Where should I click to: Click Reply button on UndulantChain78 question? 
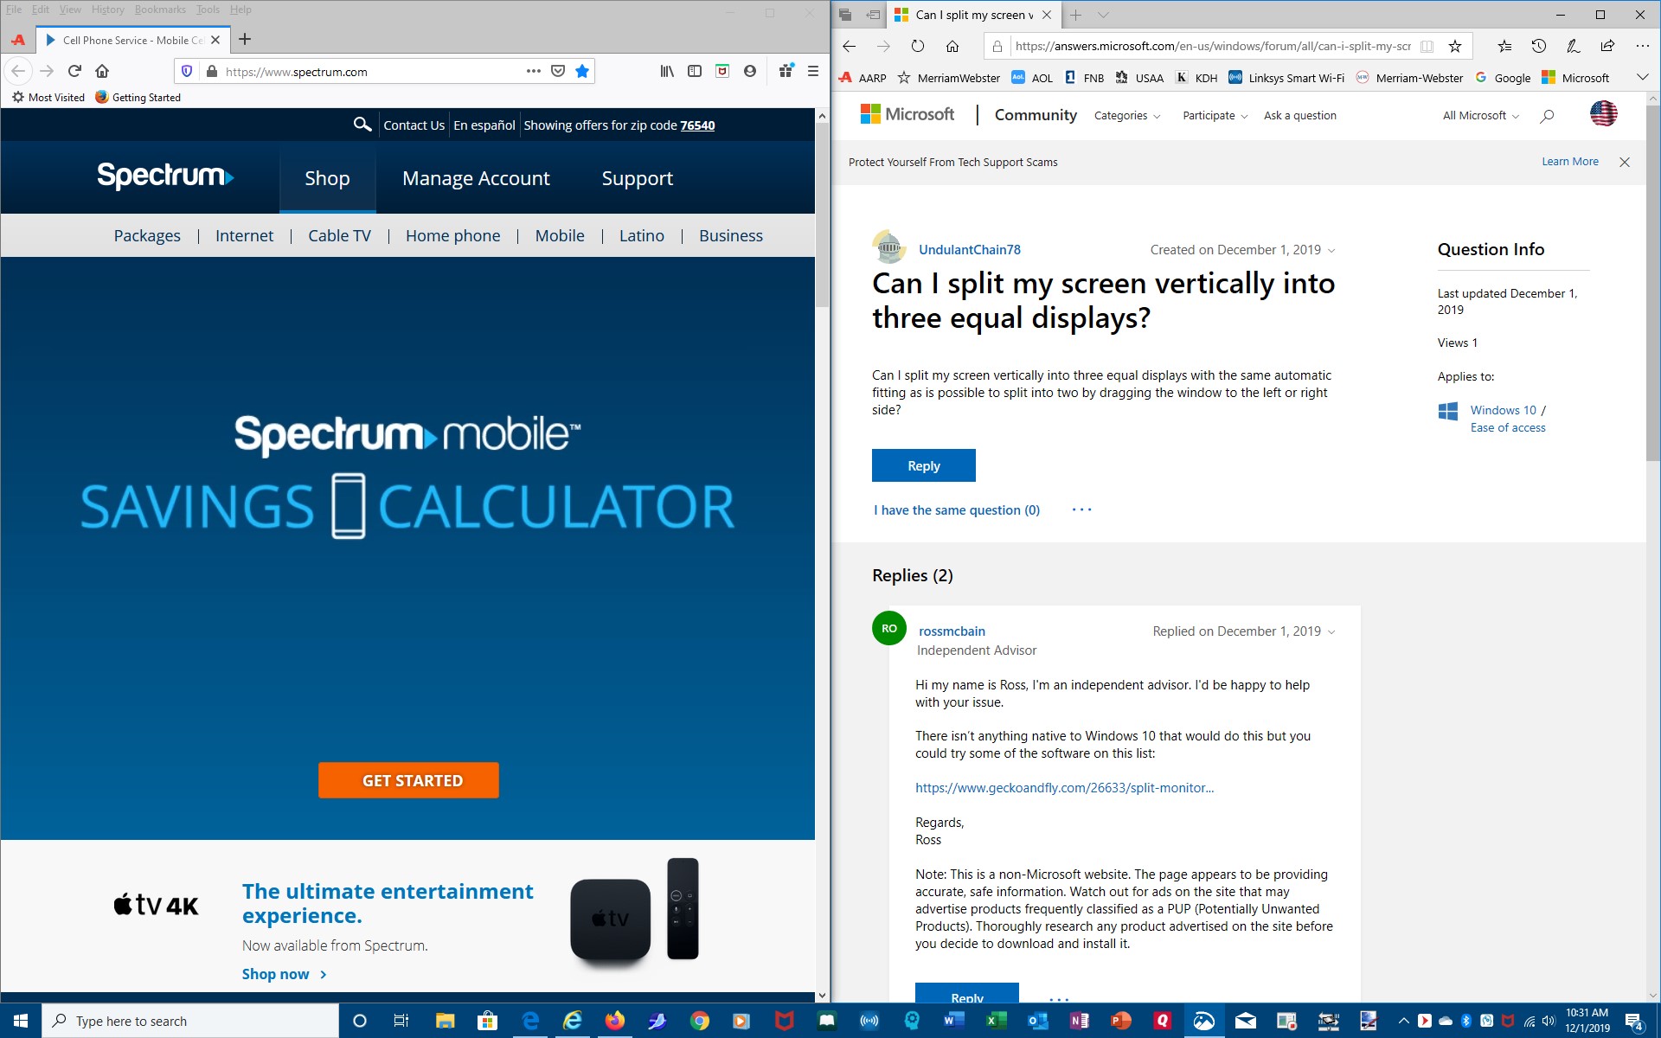pyautogui.click(x=923, y=465)
